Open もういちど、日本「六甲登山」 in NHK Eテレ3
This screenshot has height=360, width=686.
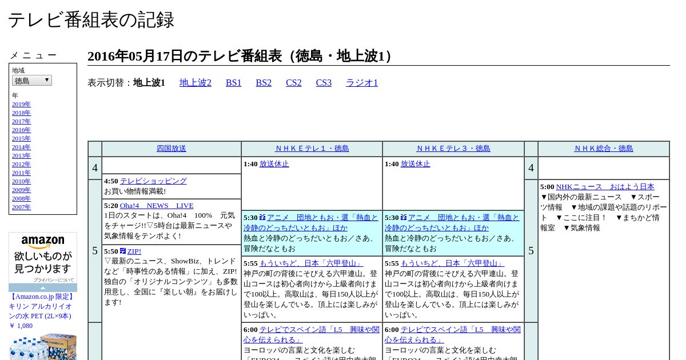click(453, 263)
